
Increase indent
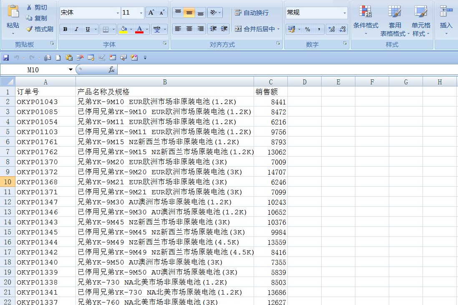tap(224, 29)
